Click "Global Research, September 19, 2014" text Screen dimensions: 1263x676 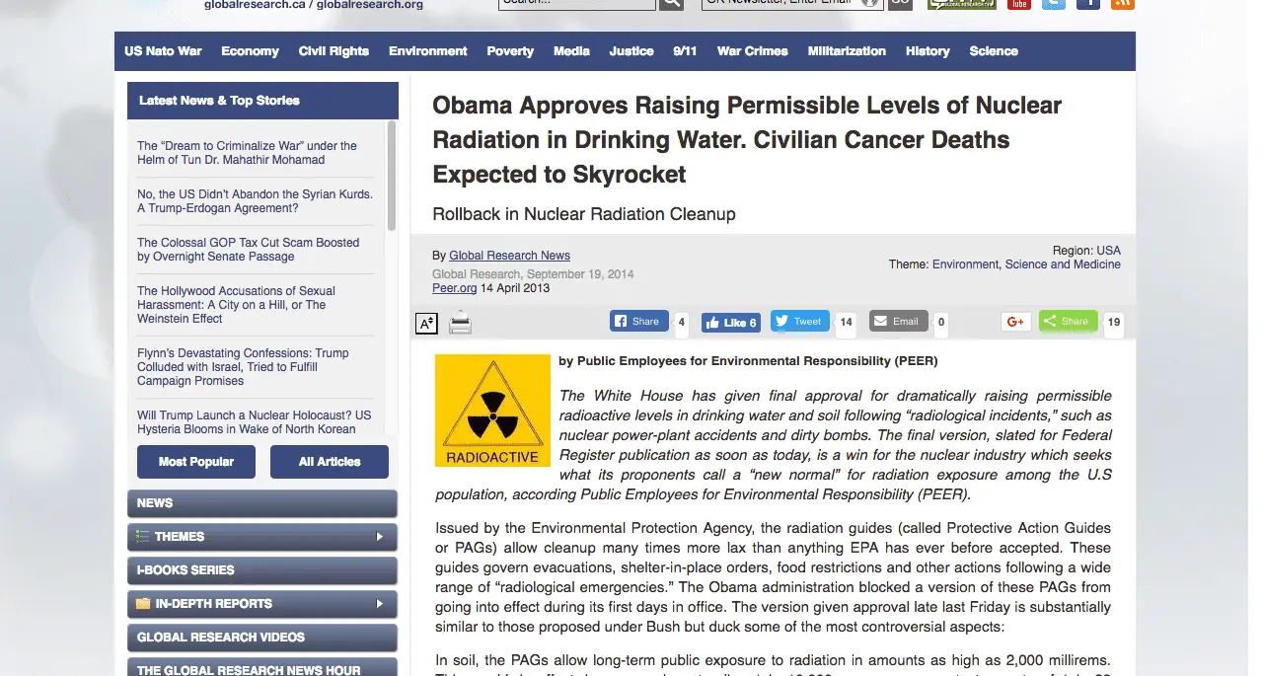pos(533,274)
